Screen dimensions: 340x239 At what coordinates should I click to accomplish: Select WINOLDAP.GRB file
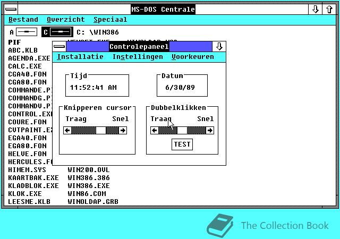click(x=93, y=202)
